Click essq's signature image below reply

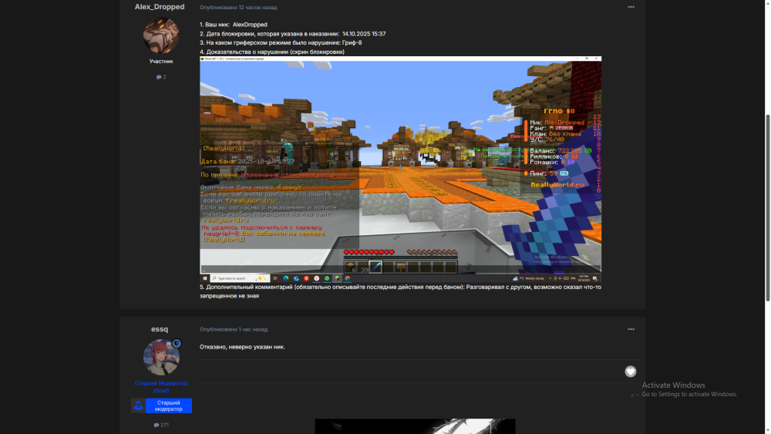pos(415,426)
